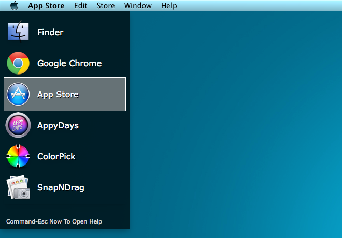Open the Store menu
342x238 pixels.
point(106,6)
